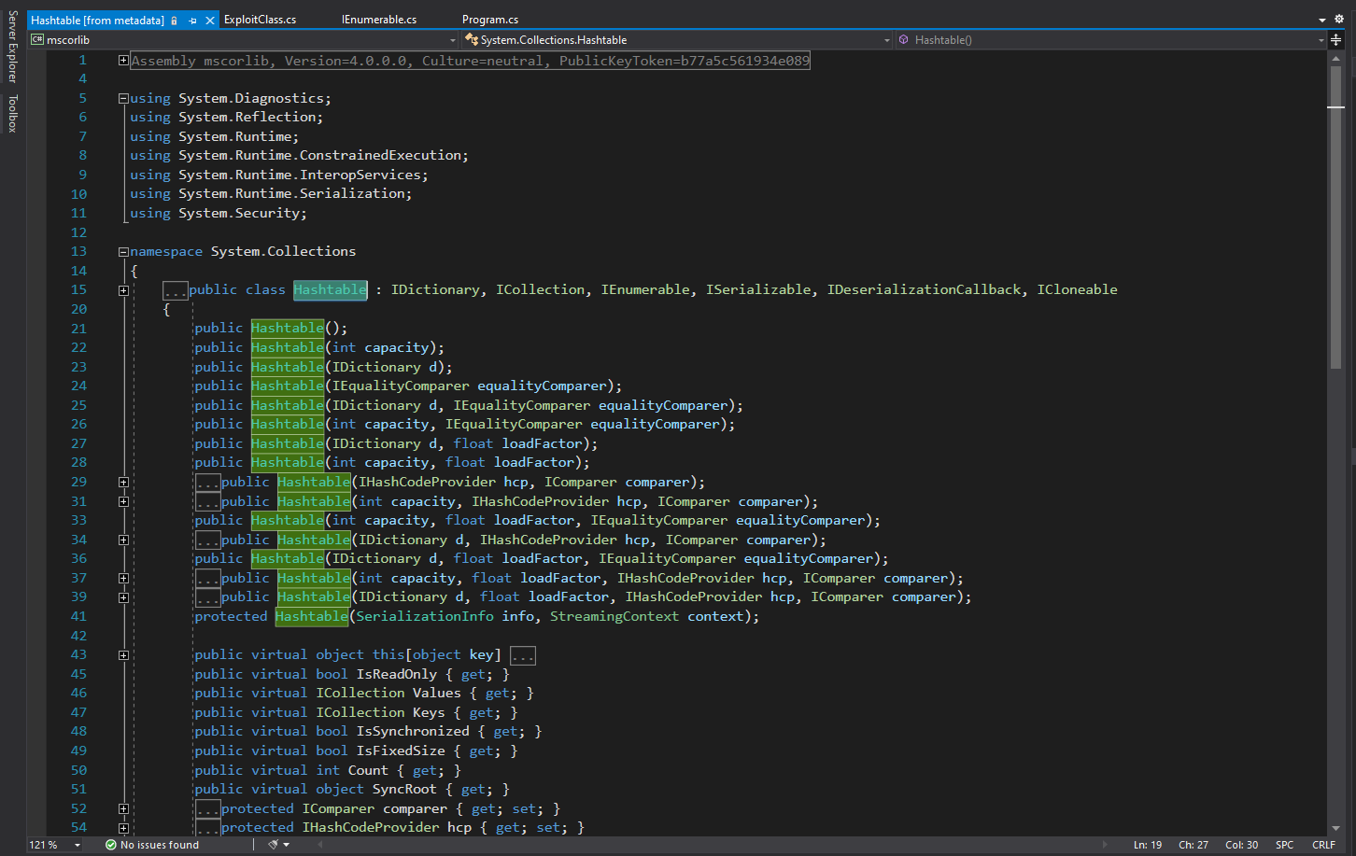Screen dimensions: 1356x856
Task: Click the CRLF line ending indicator
Action: coord(1324,845)
